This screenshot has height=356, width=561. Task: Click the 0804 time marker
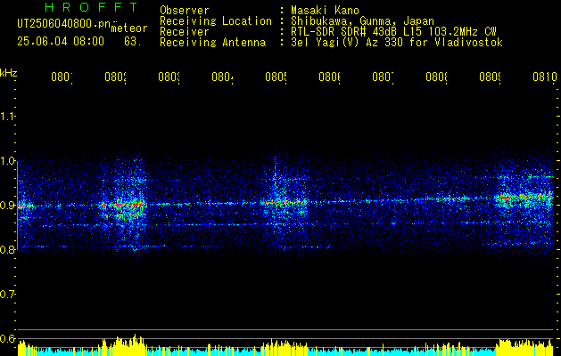coord(223,77)
